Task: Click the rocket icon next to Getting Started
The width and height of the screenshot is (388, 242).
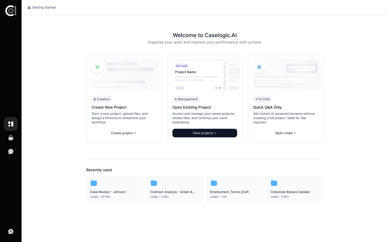Action: coord(29,7)
